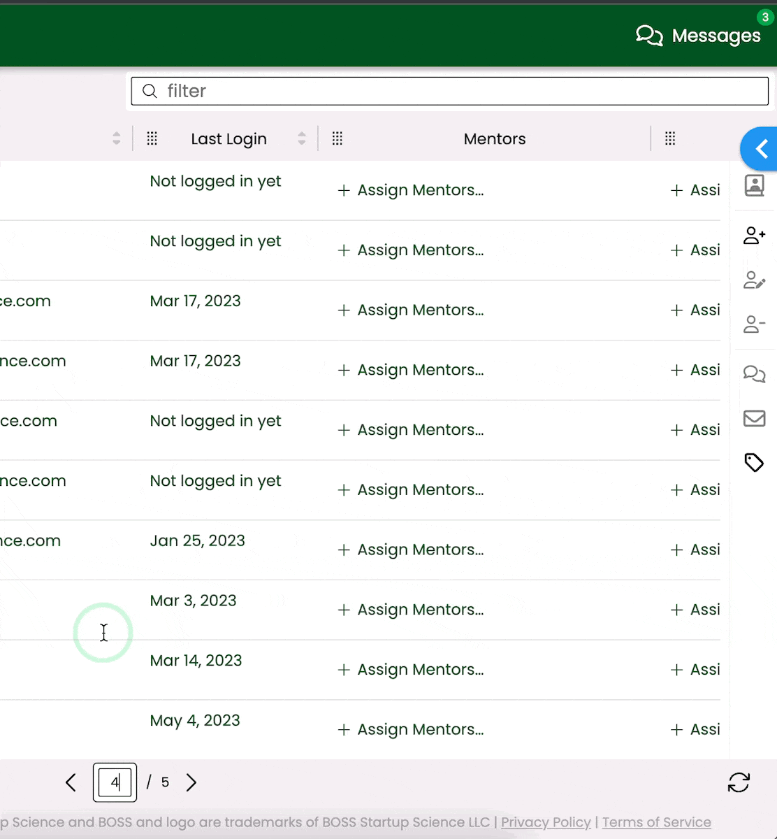Click the Assi button in May 4, 2023 row
Image resolution: width=777 pixels, height=839 pixels.
click(x=695, y=730)
